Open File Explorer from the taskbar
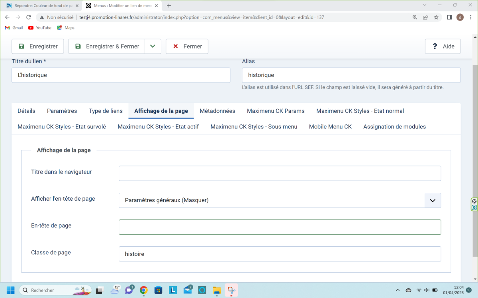This screenshot has width=478, height=298. point(217,290)
